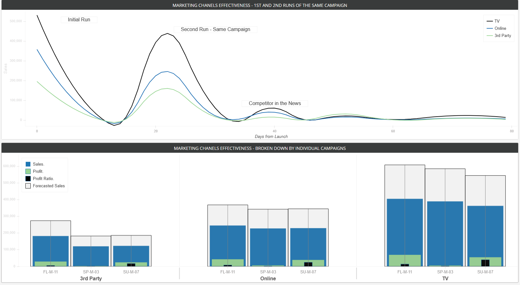The image size is (520, 285).
Task: Click the black Profit Ratio color swatch
Action: tap(28, 178)
